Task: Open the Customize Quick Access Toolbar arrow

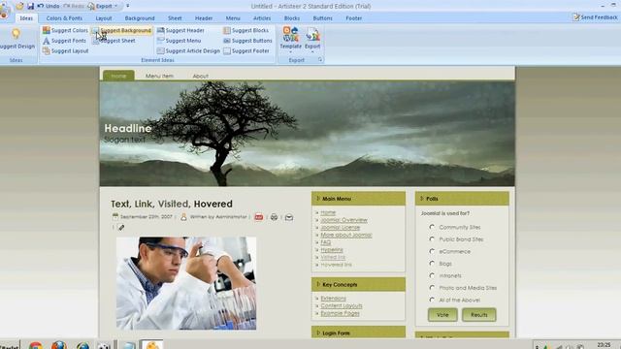Action: [x=127, y=6]
